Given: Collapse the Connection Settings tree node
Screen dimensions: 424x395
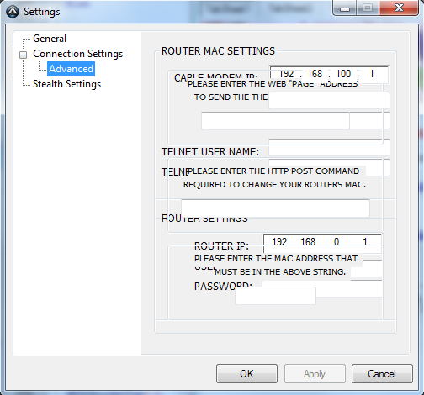Looking at the screenshot, I should (24, 55).
